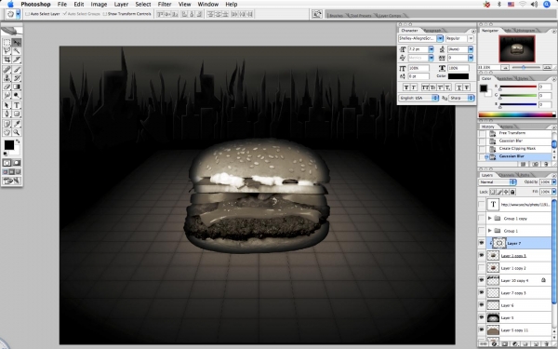Image resolution: width=558 pixels, height=349 pixels.
Task: Open the Image menu
Action: point(99,5)
